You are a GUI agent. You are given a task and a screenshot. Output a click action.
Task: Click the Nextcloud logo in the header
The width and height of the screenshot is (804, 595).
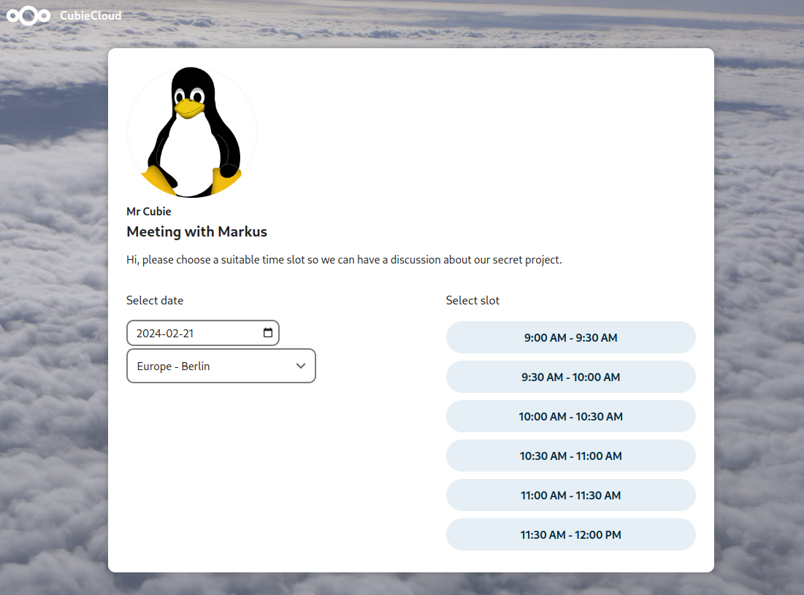28,15
